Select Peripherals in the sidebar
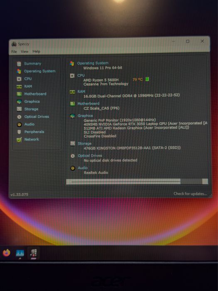The height and width of the screenshot is (291, 218). [x=34, y=132]
